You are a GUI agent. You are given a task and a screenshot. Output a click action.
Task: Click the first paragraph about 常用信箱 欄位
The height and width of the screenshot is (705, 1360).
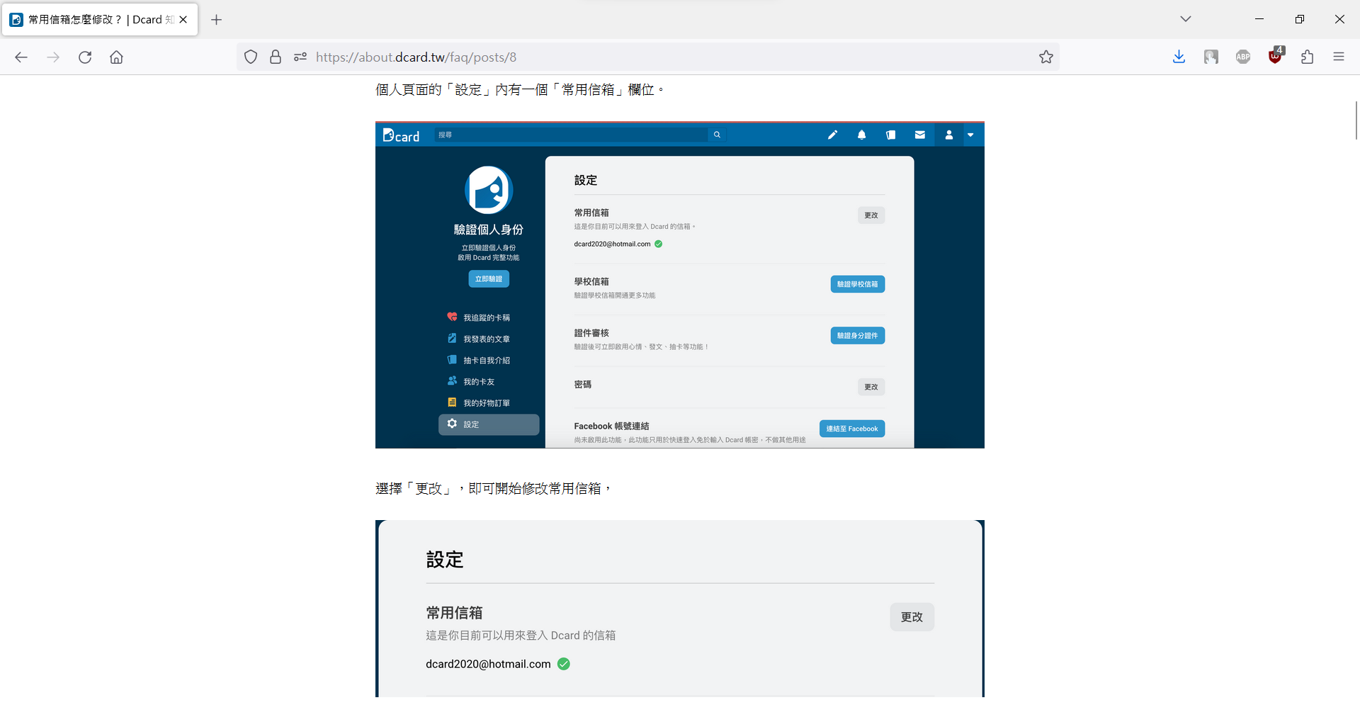tap(521, 90)
